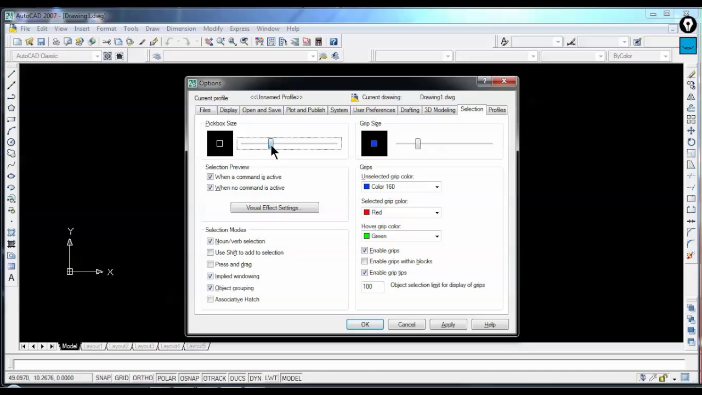
Task: Open Hover grip color dropdown
Action: click(x=401, y=236)
